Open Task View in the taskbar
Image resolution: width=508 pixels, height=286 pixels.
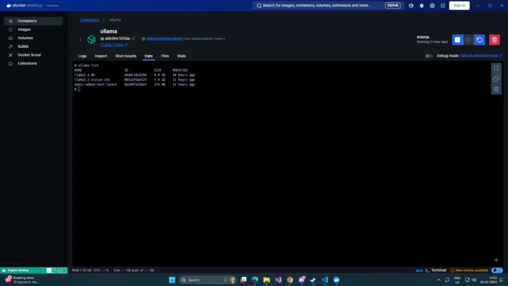(x=243, y=280)
